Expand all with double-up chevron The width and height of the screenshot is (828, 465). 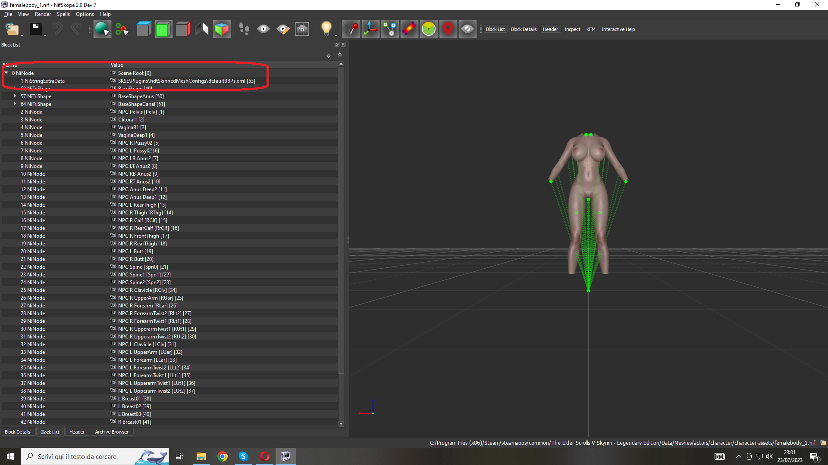340,55
